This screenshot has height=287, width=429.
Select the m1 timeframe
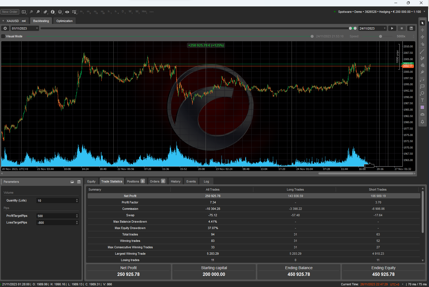pos(82,12)
